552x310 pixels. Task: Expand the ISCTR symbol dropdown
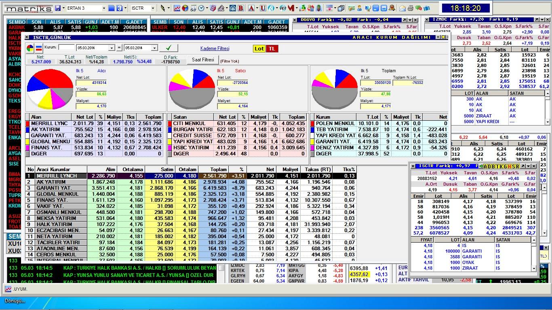coord(153,8)
